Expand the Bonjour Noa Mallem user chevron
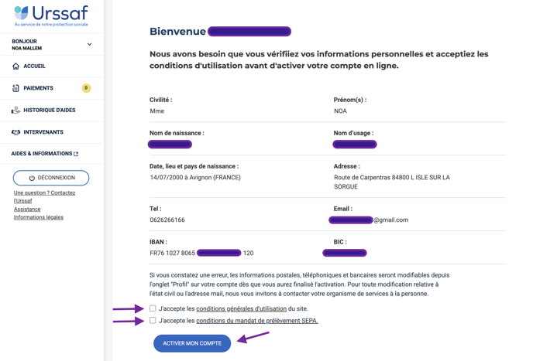Image resolution: width=533 pixels, height=361 pixels. [89, 44]
